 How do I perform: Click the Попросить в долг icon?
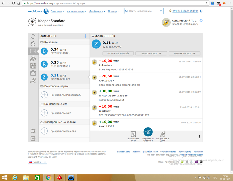coord(163,134)
